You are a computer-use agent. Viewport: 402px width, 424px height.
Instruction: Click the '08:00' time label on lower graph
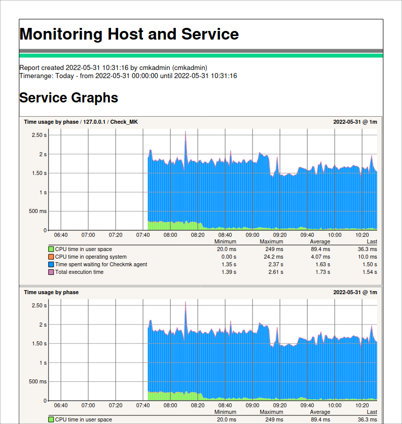coord(170,405)
